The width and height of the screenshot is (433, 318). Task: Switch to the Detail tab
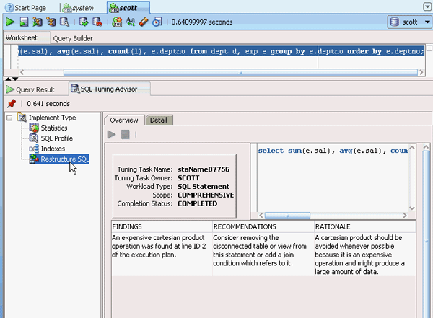pyautogui.click(x=158, y=120)
